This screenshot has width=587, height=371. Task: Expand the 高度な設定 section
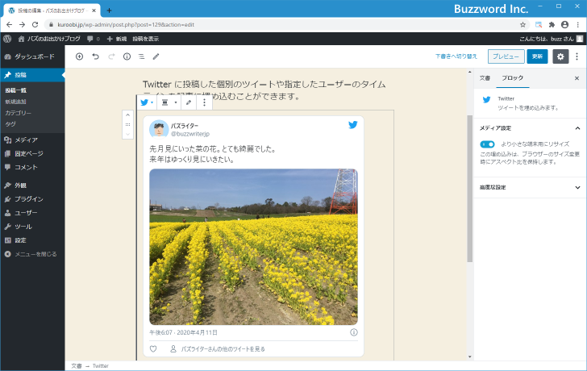coord(530,187)
